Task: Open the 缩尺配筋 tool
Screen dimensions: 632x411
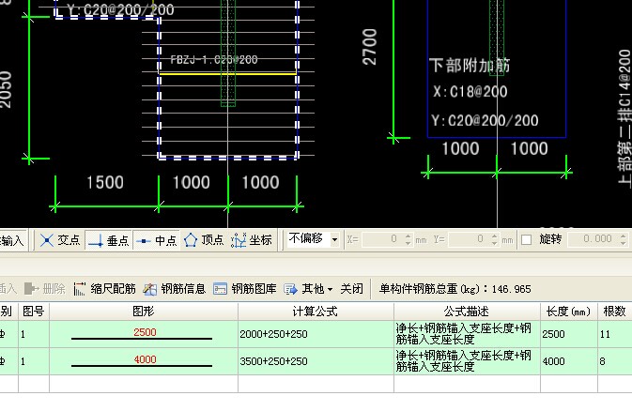Action: [x=104, y=288]
